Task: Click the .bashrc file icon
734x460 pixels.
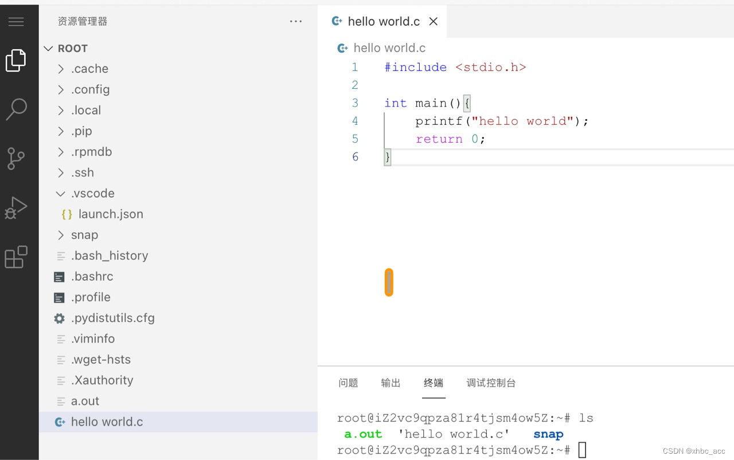Action: click(x=59, y=277)
